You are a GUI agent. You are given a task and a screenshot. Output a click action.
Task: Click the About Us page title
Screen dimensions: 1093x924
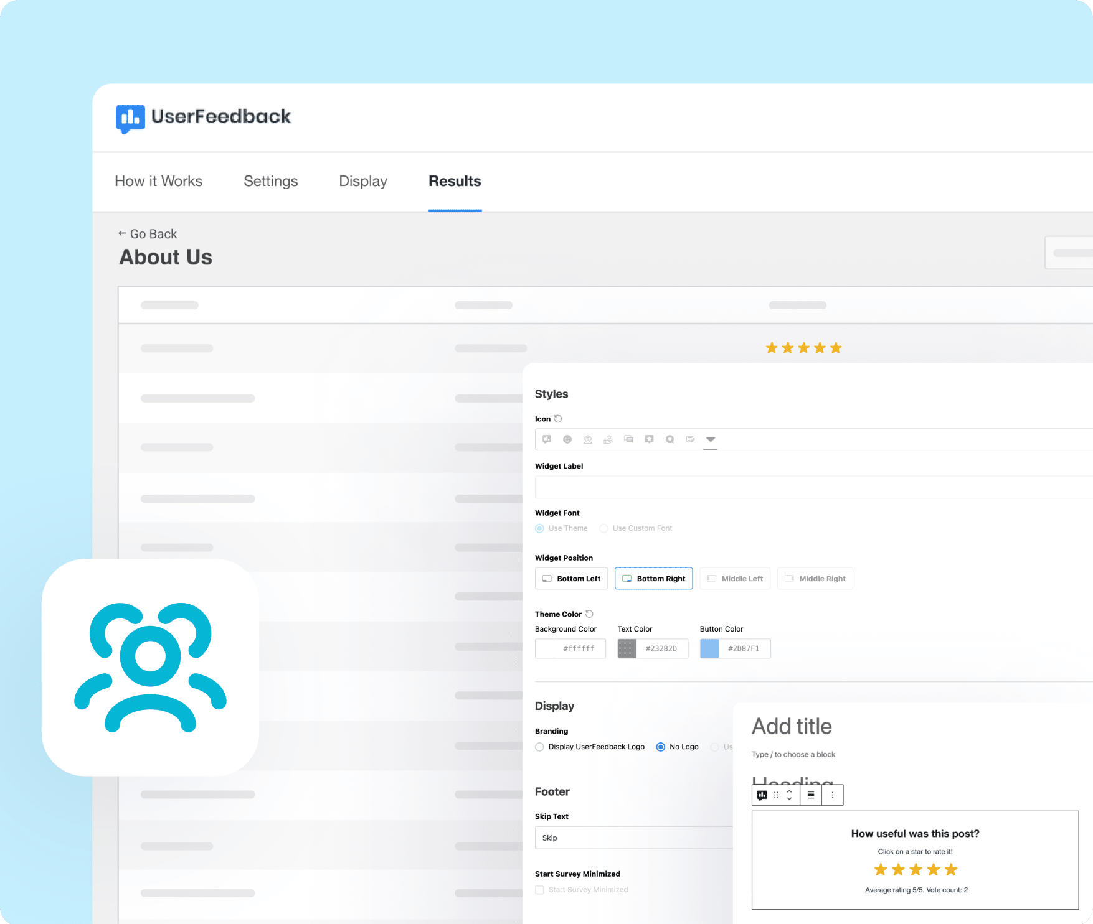(x=166, y=257)
